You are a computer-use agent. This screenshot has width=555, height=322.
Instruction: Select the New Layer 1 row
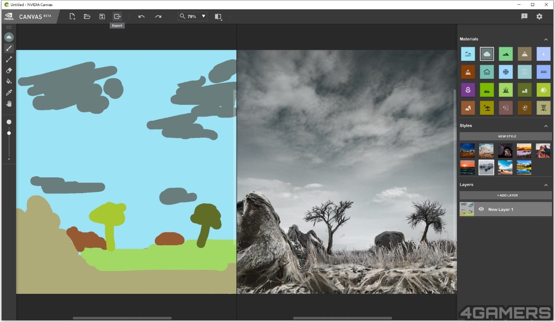(506, 209)
